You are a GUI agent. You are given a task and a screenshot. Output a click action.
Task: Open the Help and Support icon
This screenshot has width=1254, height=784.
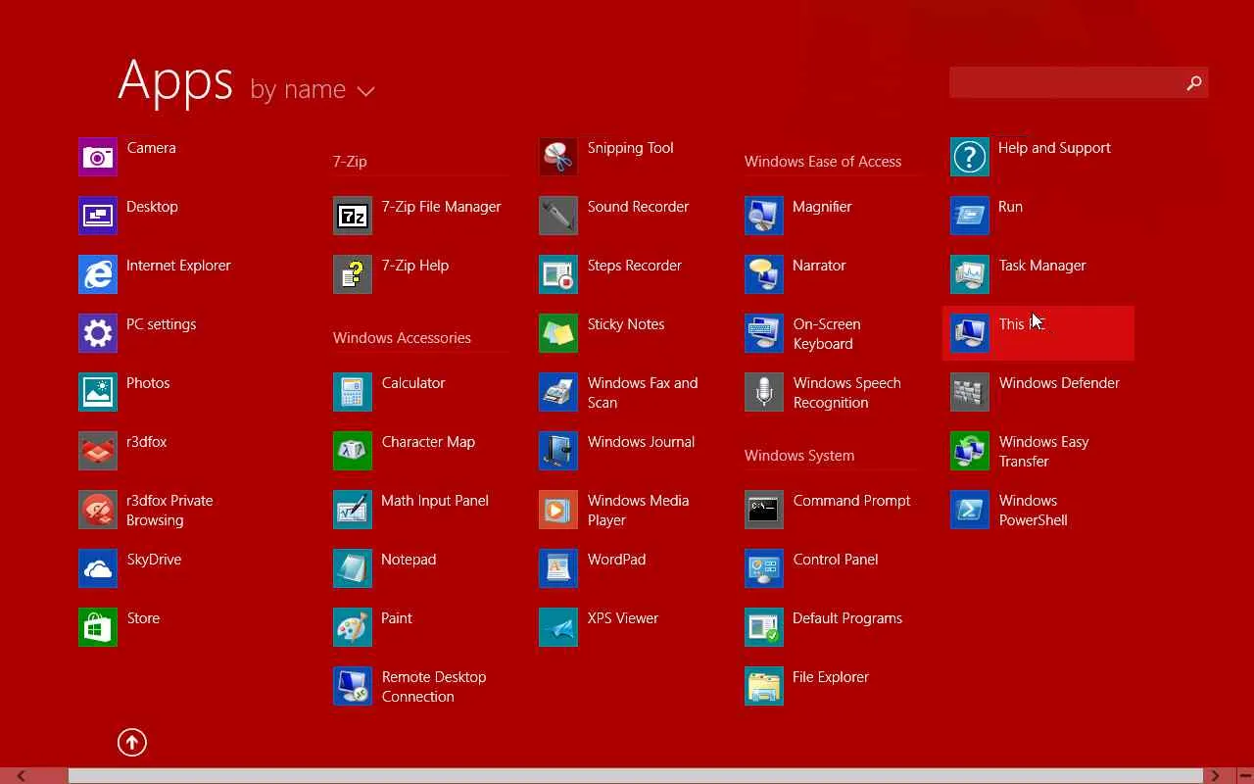pos(970,157)
